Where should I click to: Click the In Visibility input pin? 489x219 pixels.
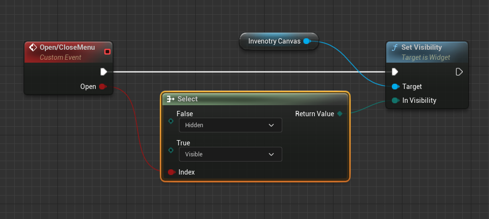[x=395, y=100]
